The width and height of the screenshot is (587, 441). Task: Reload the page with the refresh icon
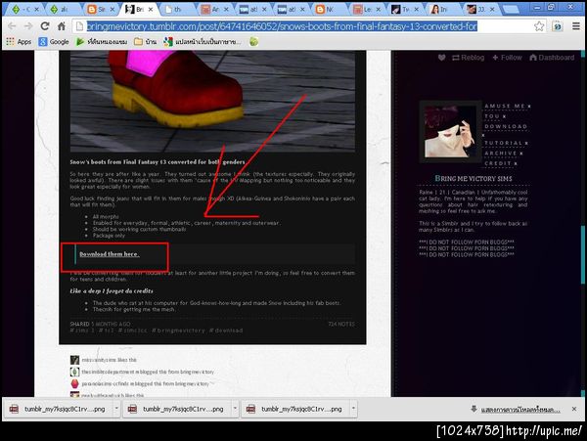coord(45,25)
